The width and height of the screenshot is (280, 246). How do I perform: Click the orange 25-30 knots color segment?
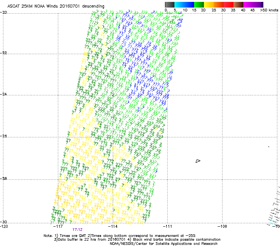click(219, 5)
